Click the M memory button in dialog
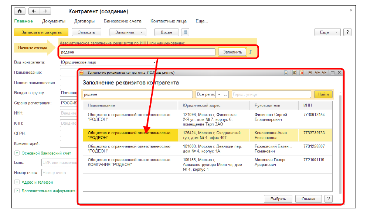The image size is (367, 215). coord(310,73)
